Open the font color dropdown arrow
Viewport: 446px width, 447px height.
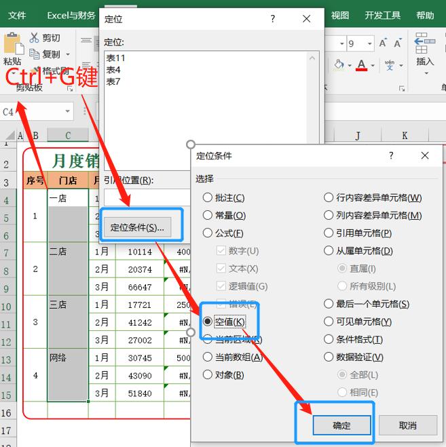click(x=373, y=66)
